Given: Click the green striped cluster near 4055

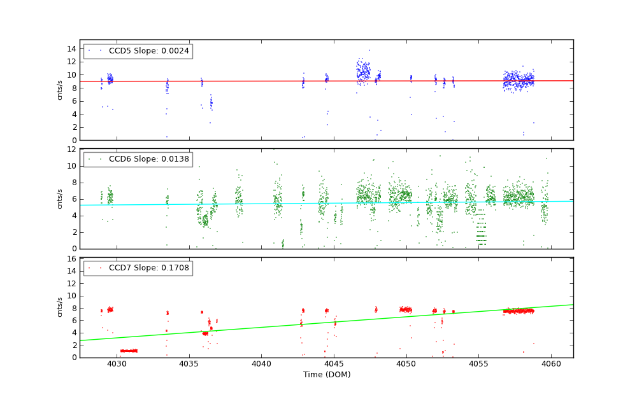Looking at the screenshot, I should pyautogui.click(x=482, y=229).
